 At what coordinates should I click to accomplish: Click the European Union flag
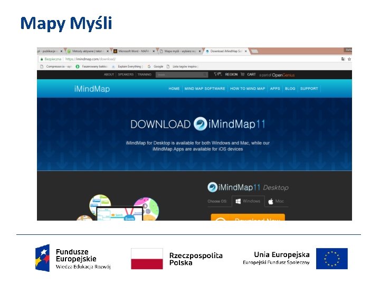pos(332,259)
